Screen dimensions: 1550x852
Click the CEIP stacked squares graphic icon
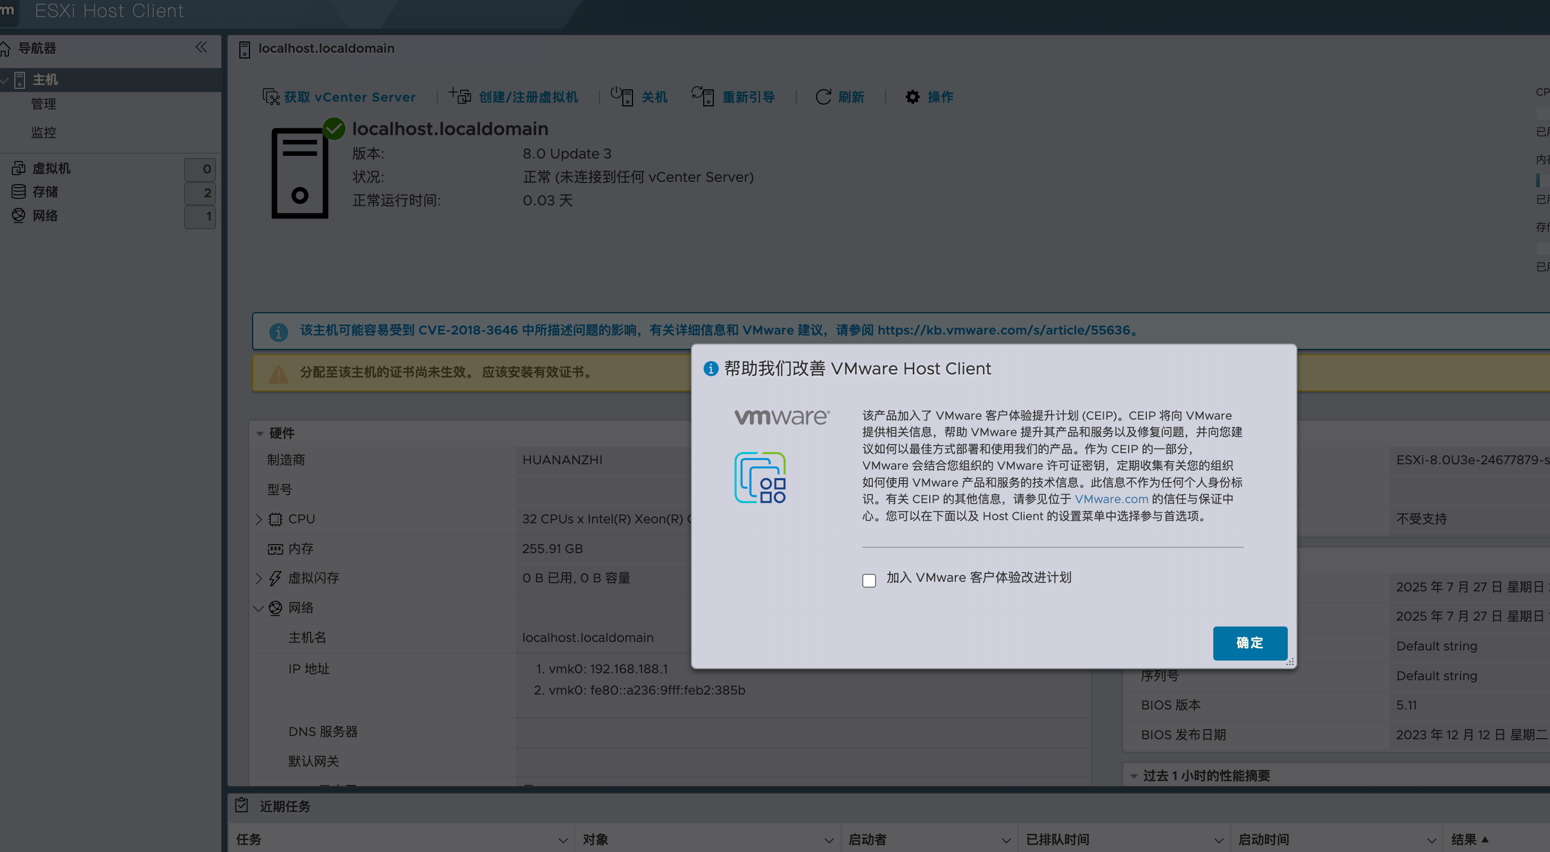[760, 478]
